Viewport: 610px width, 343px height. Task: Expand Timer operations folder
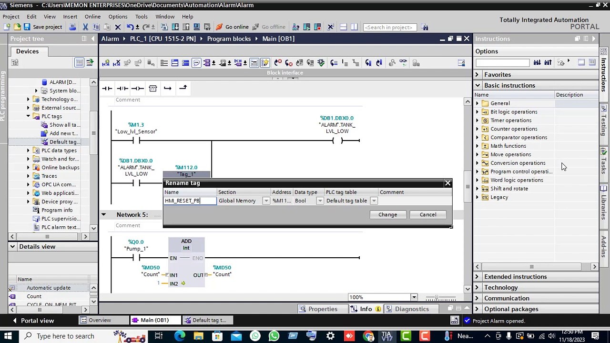477,121
